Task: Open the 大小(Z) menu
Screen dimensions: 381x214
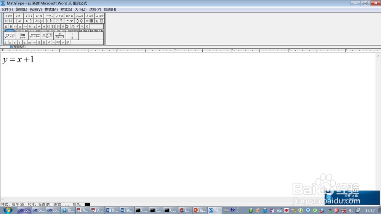Action: point(80,10)
